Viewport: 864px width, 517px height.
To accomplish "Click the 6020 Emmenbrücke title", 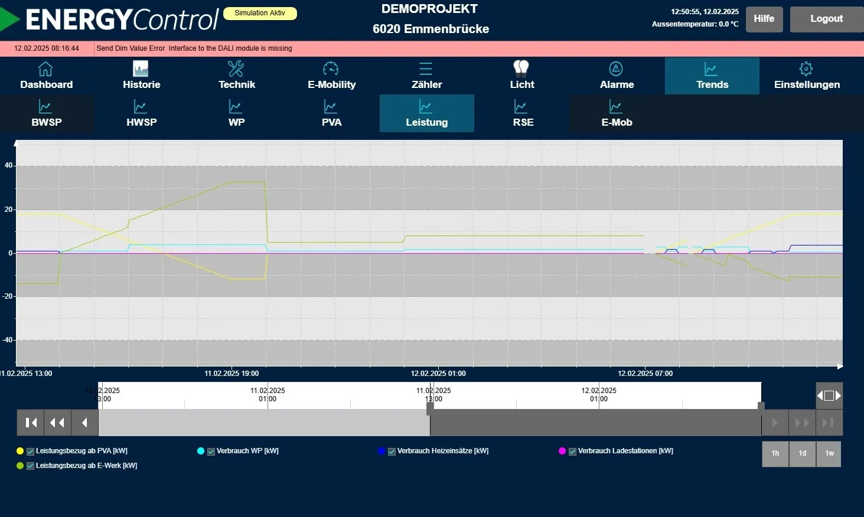I will click(x=431, y=29).
